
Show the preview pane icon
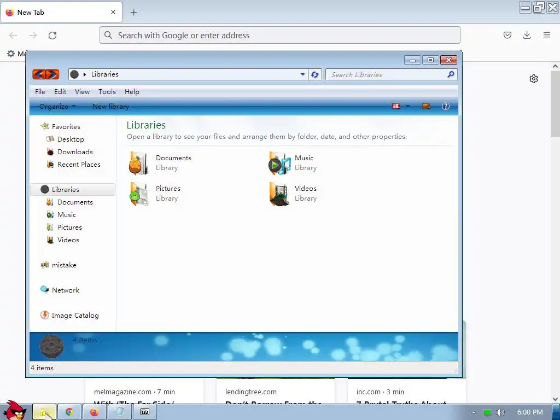click(425, 106)
